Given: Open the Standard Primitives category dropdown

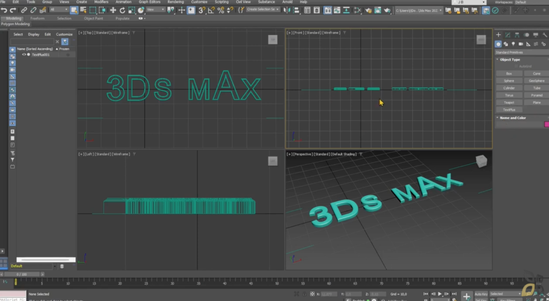Looking at the screenshot, I should point(522,52).
